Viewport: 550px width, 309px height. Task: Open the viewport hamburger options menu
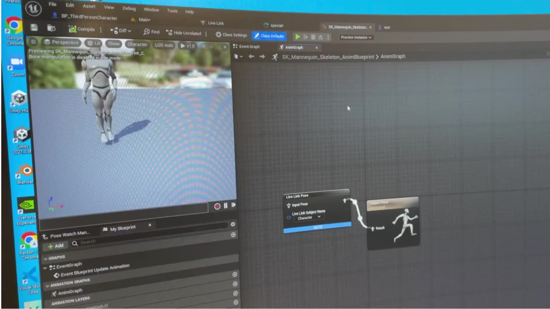(33, 42)
